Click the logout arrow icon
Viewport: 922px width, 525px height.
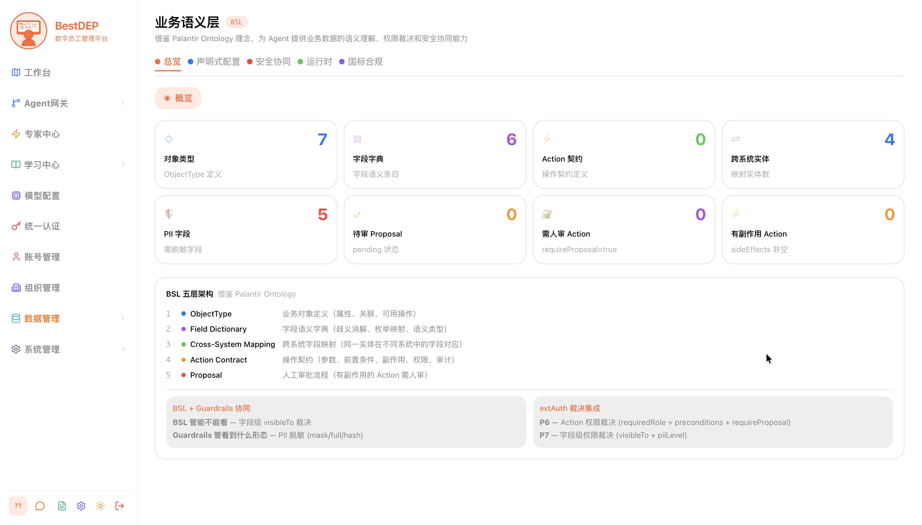(120, 506)
